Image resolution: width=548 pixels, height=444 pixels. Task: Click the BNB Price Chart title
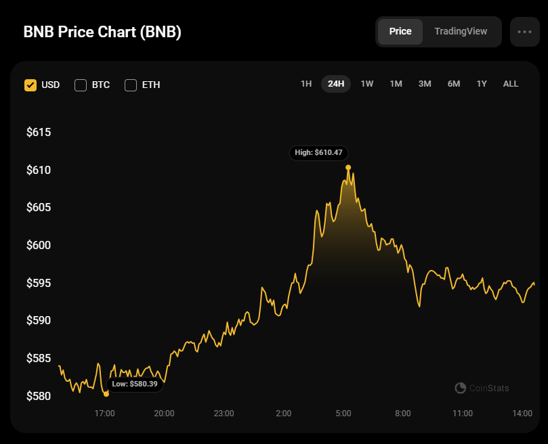102,32
